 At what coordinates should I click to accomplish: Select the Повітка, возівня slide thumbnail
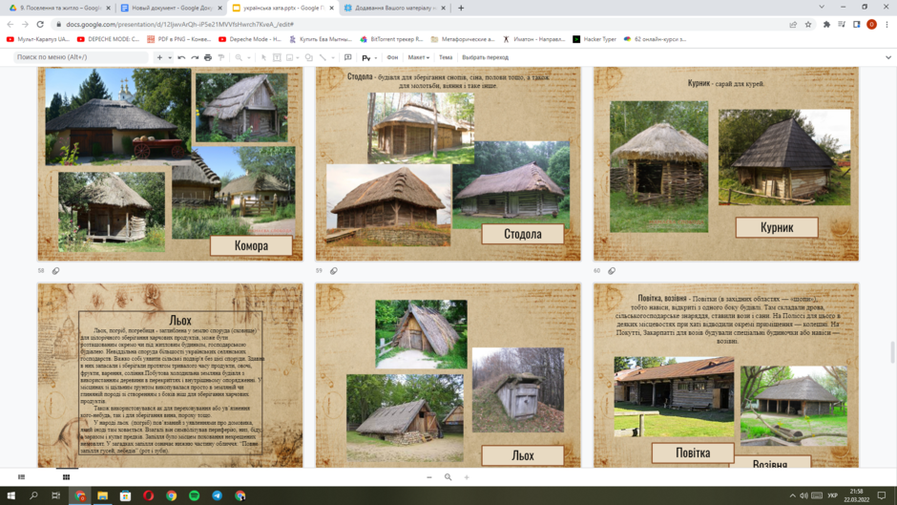coord(726,375)
